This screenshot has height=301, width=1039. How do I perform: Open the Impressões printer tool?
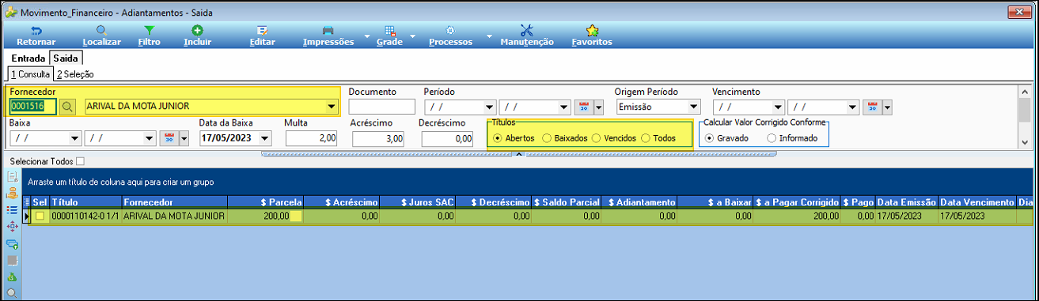click(328, 36)
